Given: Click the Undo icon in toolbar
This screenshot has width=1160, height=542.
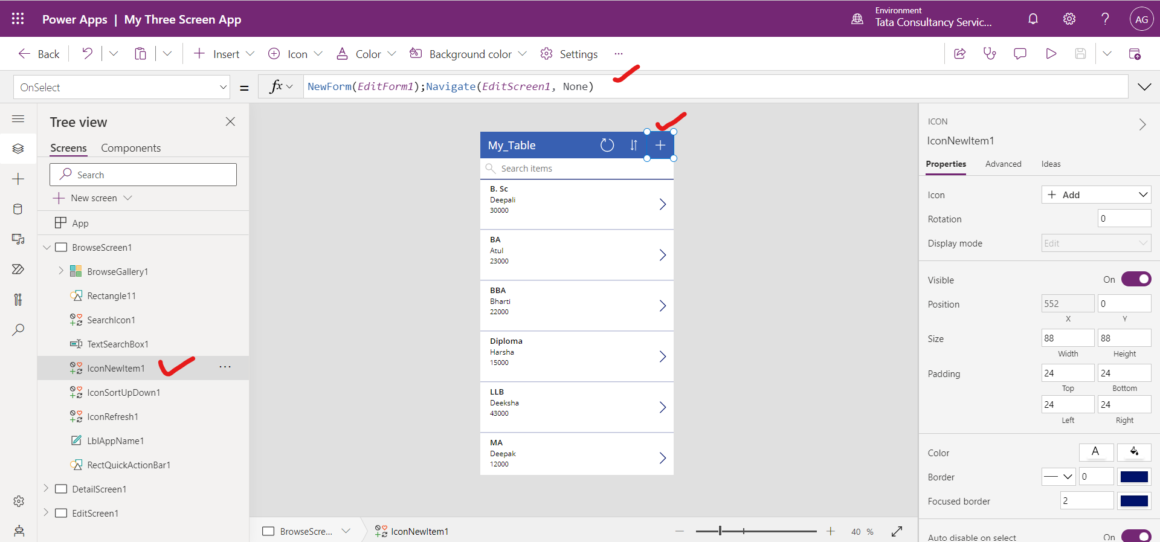Looking at the screenshot, I should point(88,54).
